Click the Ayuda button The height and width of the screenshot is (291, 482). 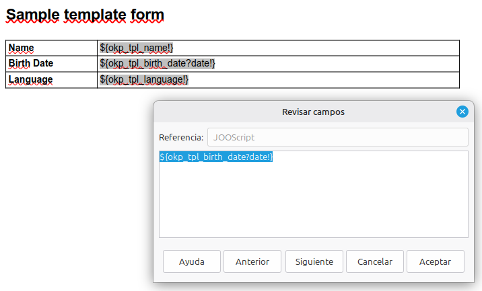click(x=192, y=261)
